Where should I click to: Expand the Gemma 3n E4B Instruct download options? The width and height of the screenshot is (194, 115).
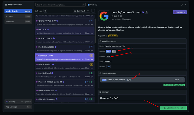(x=182, y=80)
